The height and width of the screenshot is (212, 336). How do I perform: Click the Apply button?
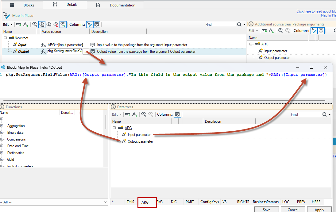click(319, 210)
